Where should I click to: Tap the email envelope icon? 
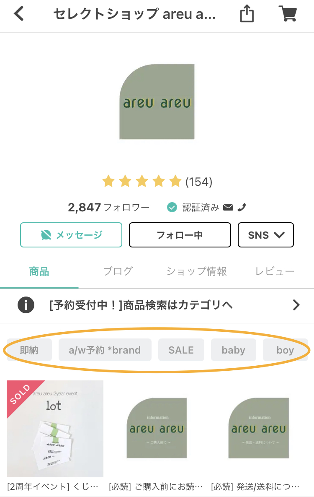tap(228, 207)
